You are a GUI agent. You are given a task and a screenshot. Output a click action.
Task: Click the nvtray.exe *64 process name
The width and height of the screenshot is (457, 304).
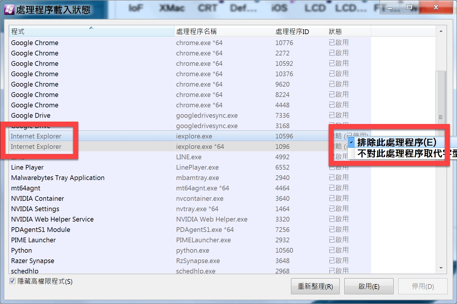(197, 209)
